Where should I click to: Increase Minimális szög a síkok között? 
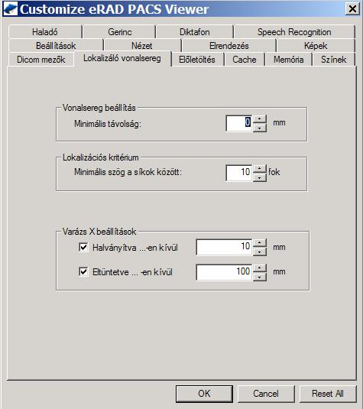[260, 168]
